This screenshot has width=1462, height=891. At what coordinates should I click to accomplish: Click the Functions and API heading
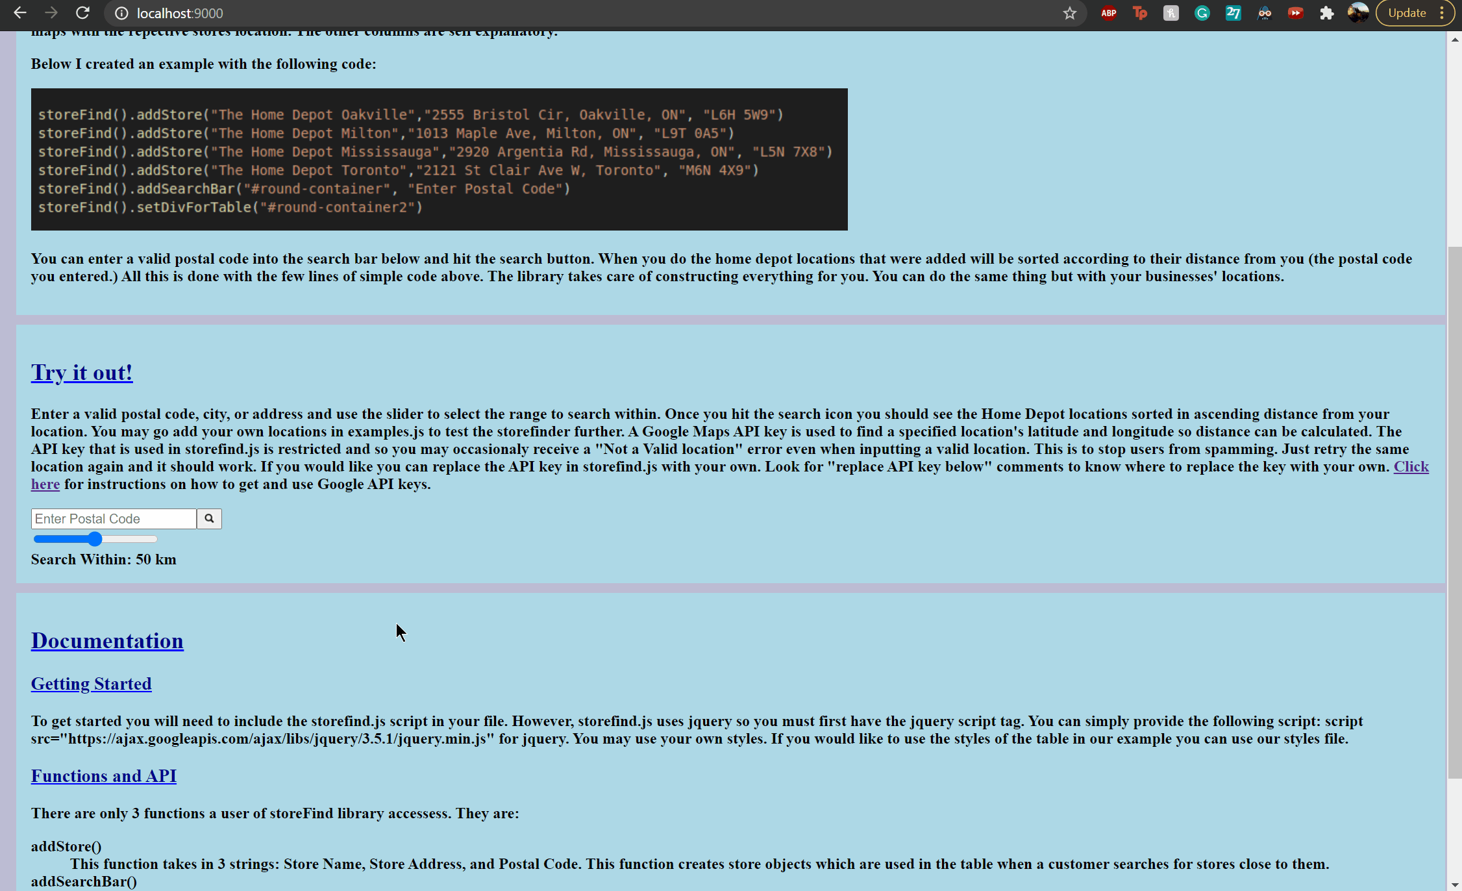tap(104, 776)
